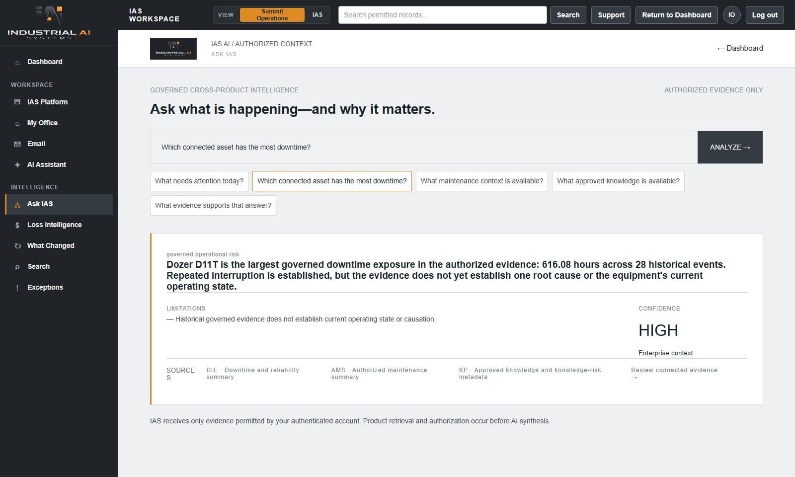Click the Log out button
The width and height of the screenshot is (795, 477).
[x=765, y=15]
